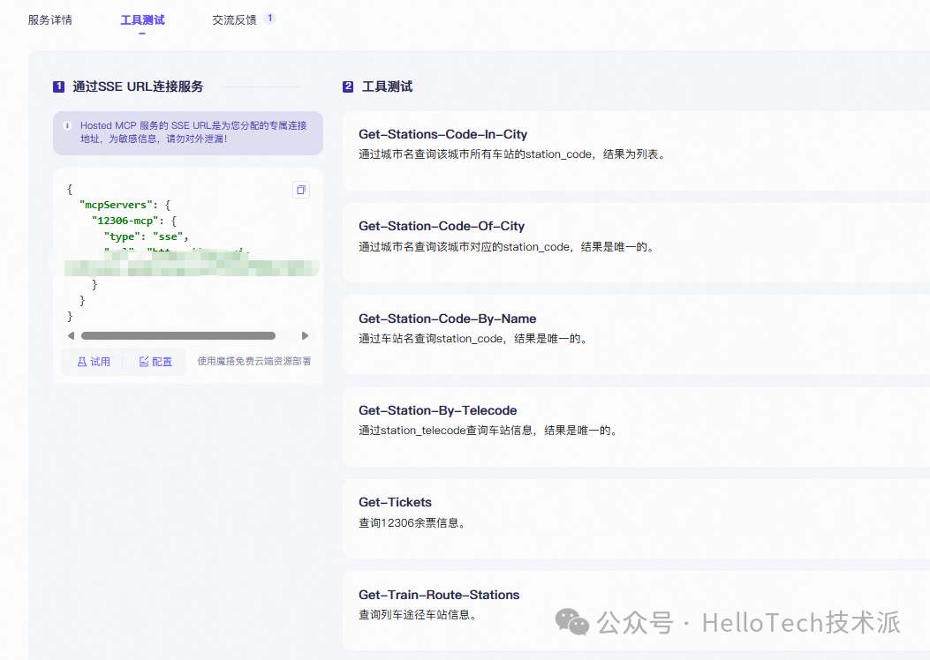Image resolution: width=930 pixels, height=660 pixels.
Task: Click the horizontal scrollbar under the JSON code
Action: click(178, 335)
